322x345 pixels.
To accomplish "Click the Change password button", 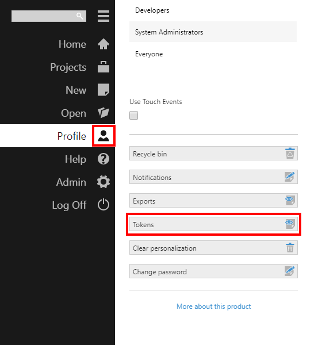I will click(213, 271).
